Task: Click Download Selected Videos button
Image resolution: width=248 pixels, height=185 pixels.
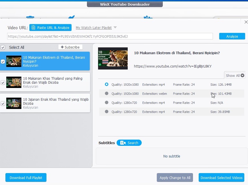Action: [x=221, y=178]
